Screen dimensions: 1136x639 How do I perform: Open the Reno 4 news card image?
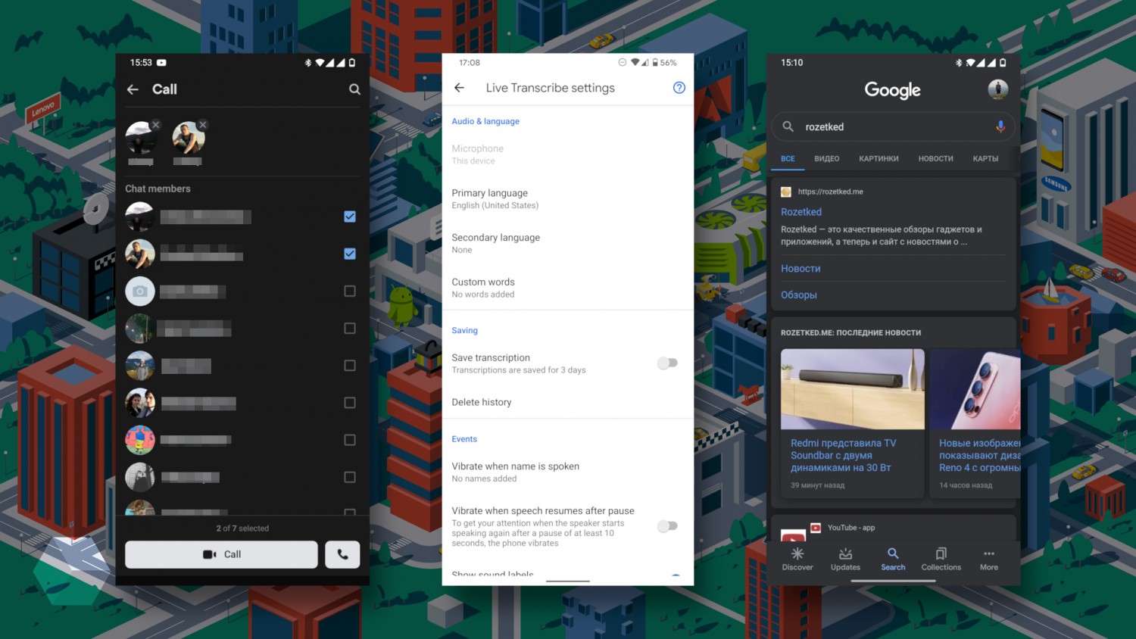tap(975, 389)
